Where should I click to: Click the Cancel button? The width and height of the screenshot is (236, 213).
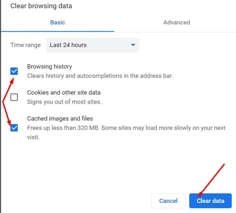coord(168,201)
